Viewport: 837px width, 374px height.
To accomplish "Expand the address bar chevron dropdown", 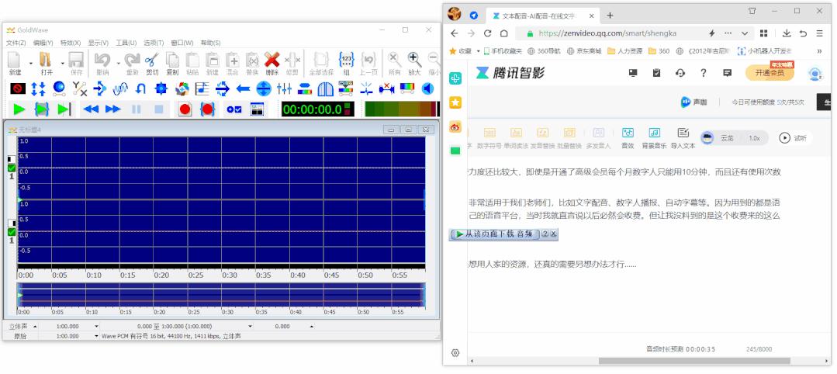I will click(x=745, y=33).
